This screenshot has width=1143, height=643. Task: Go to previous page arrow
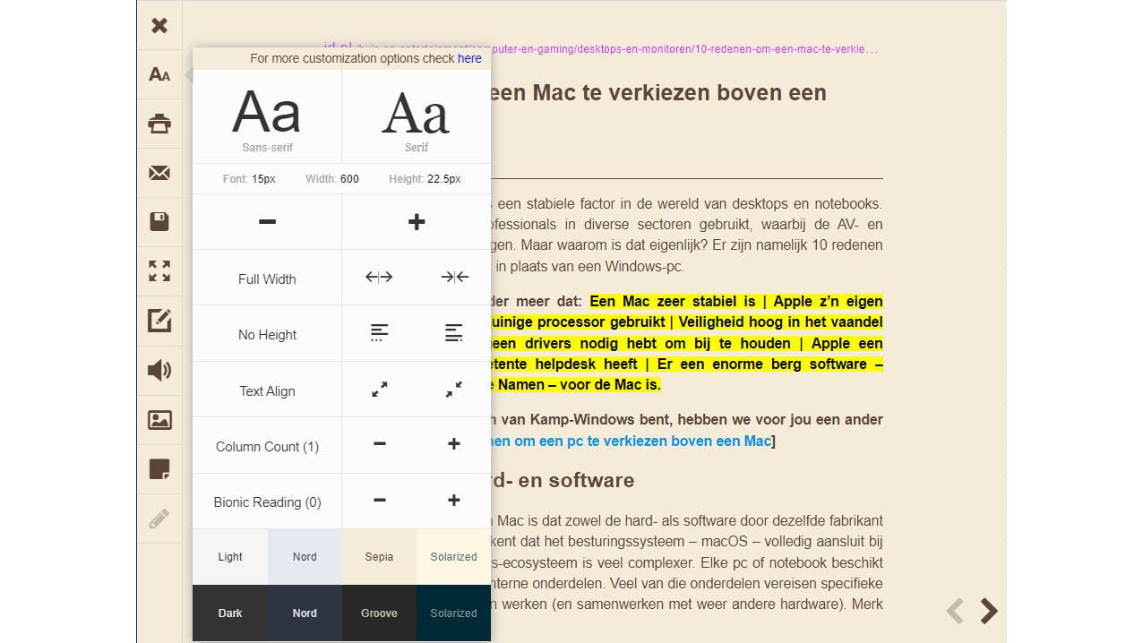coord(955,611)
